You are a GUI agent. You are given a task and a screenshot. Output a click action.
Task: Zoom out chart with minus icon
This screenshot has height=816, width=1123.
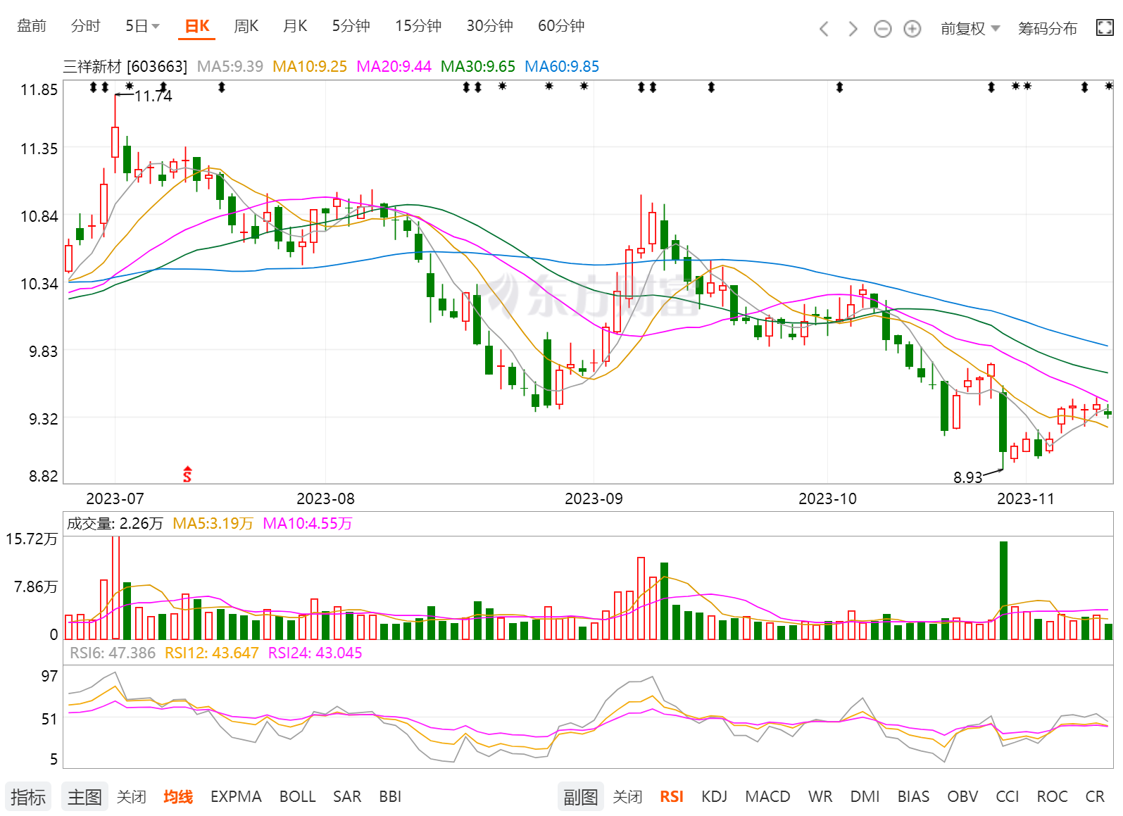pos(882,29)
